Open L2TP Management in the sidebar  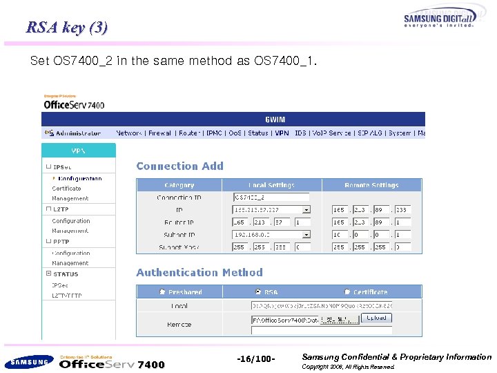70,231
